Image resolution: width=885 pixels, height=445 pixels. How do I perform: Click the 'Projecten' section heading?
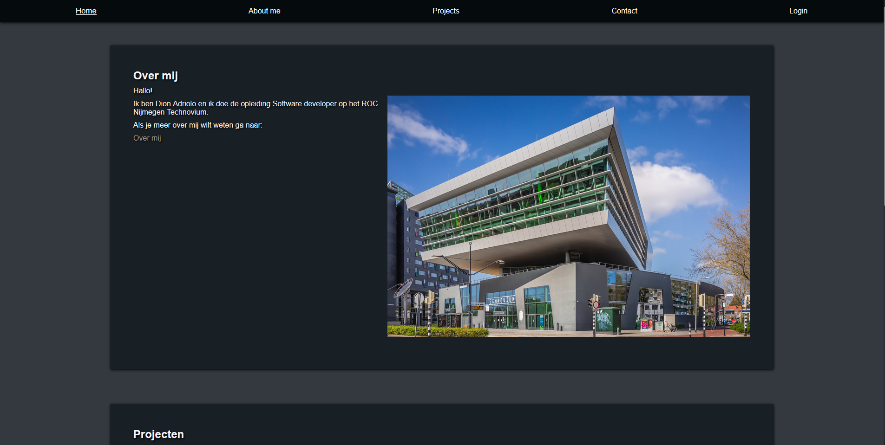point(158,434)
